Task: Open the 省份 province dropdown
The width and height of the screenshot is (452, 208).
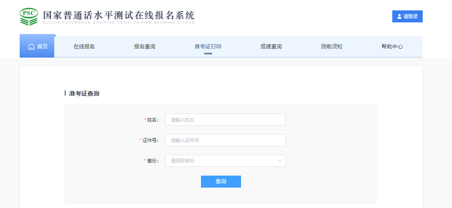Action: pyautogui.click(x=225, y=161)
